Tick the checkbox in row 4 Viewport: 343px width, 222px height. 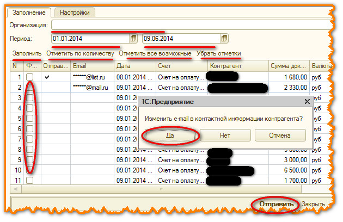tap(30, 108)
